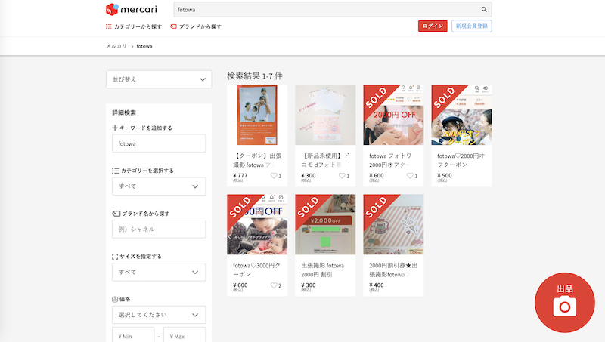
Task: Click the 新規会員登録 button
Action: coord(471,26)
